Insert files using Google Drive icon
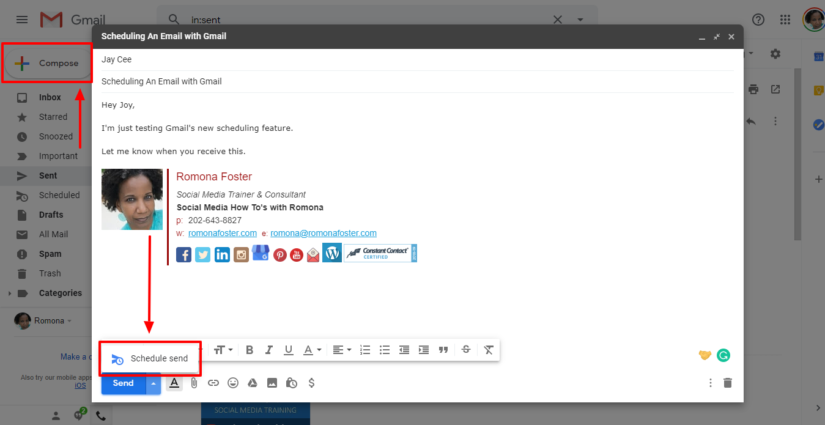The width and height of the screenshot is (825, 425). pyautogui.click(x=252, y=383)
